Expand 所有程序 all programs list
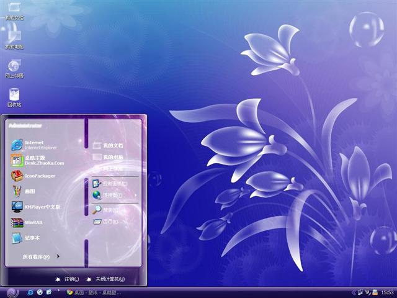The height and width of the screenshot is (298, 397). click(x=41, y=256)
